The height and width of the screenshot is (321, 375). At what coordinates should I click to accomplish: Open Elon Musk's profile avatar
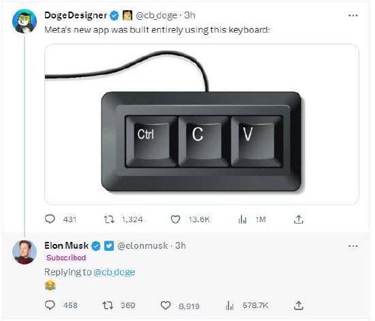click(25, 252)
